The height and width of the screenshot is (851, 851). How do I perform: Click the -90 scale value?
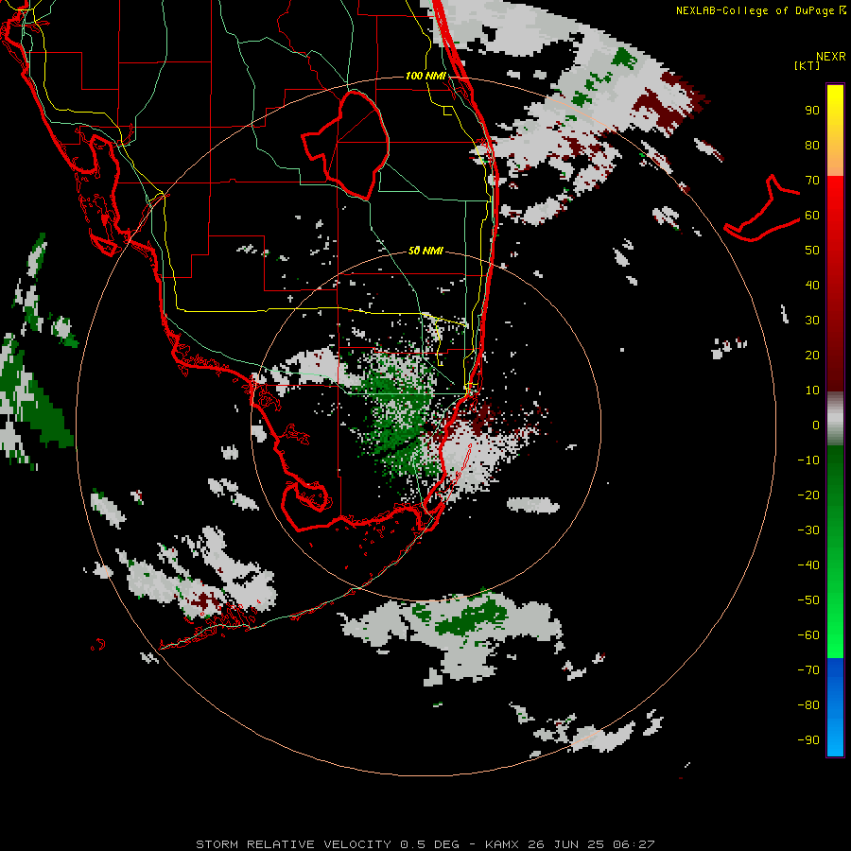(808, 739)
